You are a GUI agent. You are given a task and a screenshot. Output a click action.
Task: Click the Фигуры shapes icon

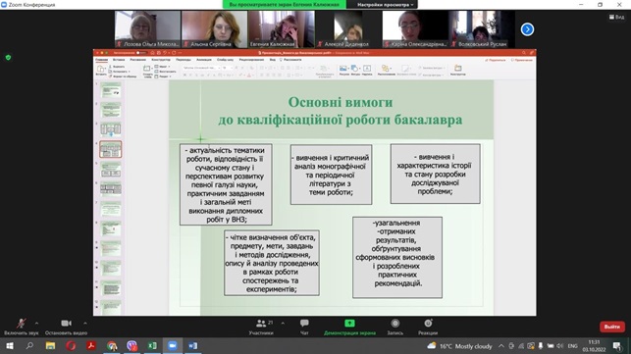(355, 70)
